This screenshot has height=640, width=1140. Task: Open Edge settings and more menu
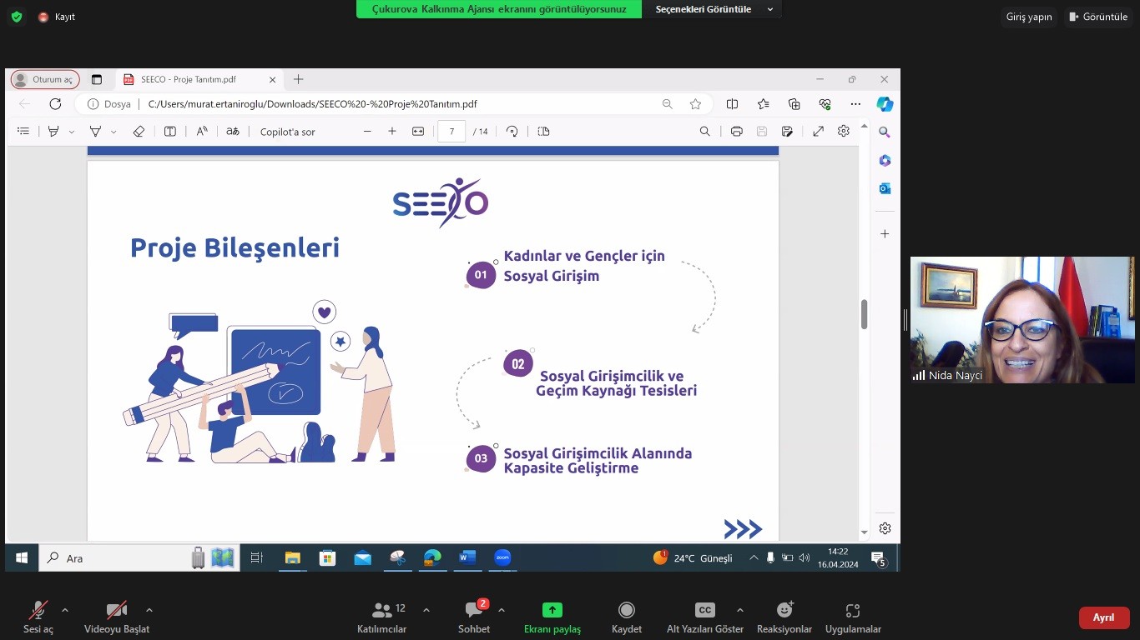855,104
